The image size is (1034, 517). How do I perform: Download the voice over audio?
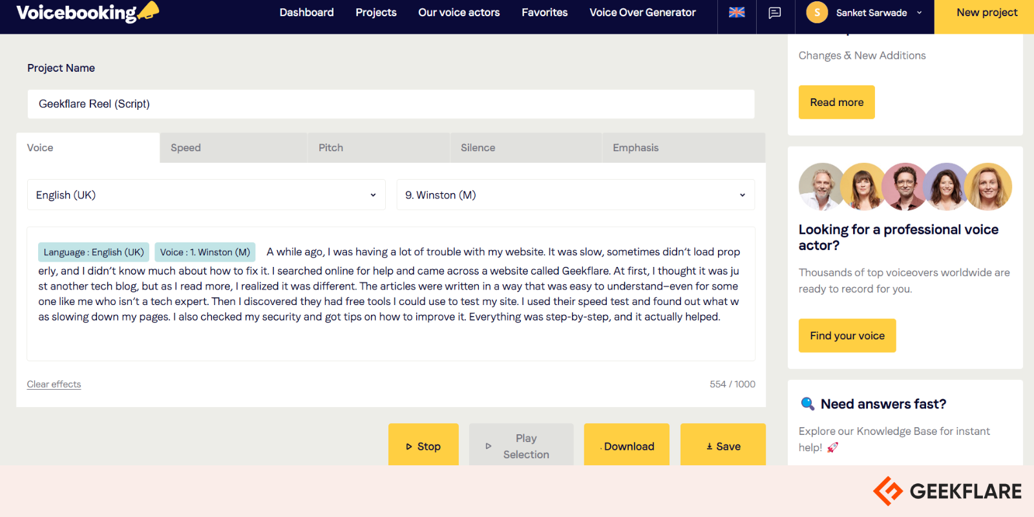point(627,445)
